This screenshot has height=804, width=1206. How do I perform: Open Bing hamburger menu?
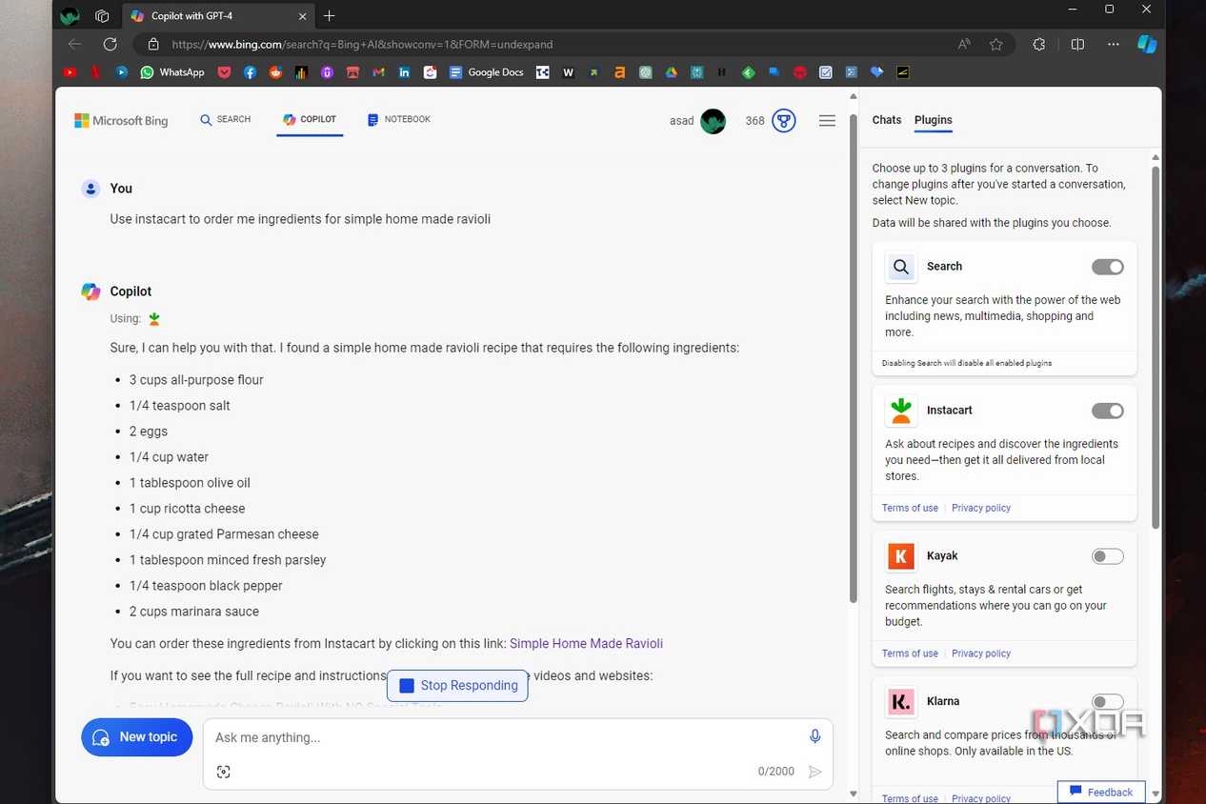point(827,121)
